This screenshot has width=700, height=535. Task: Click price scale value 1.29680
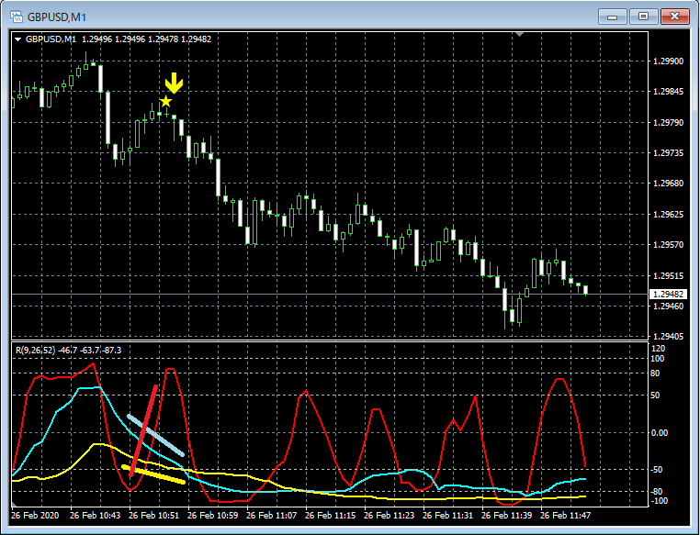pyautogui.click(x=668, y=184)
